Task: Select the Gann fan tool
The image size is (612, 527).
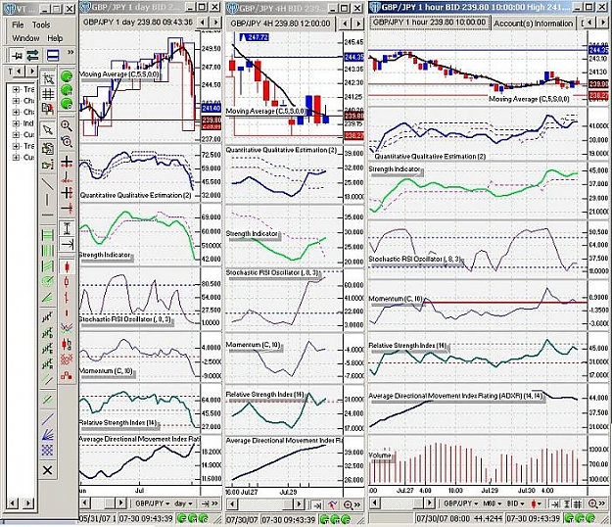Action: tap(48, 435)
